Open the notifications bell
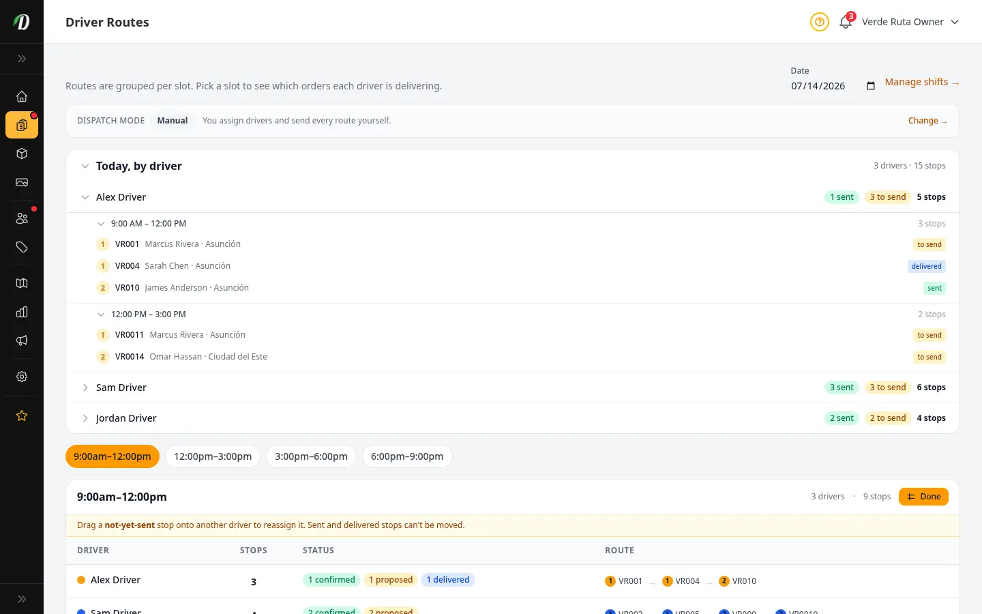The image size is (982, 614). click(x=846, y=22)
